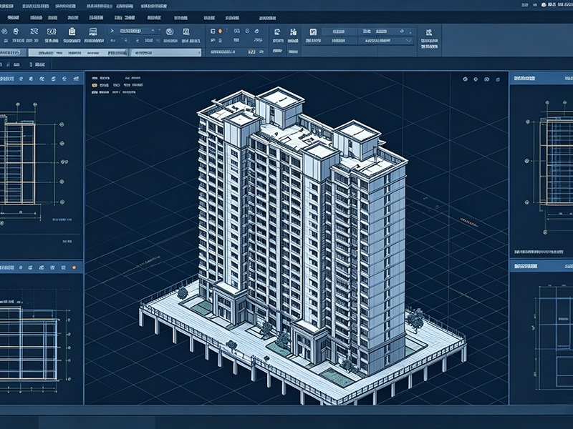Click the printer-shaped icon in the ribbon
The height and width of the screenshot is (429, 573).
tap(93, 31)
